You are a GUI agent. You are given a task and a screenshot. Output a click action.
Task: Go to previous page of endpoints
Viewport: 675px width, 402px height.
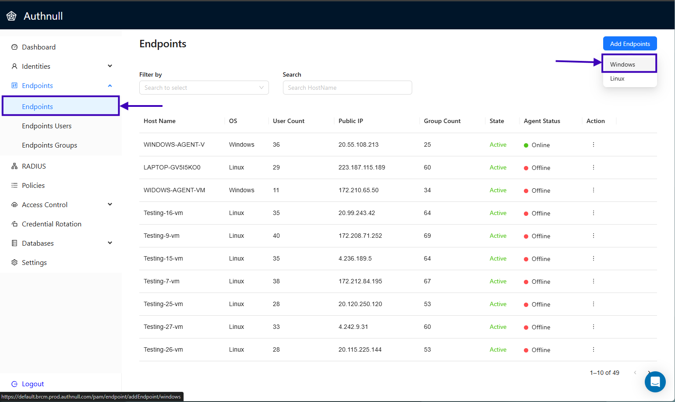coord(635,373)
